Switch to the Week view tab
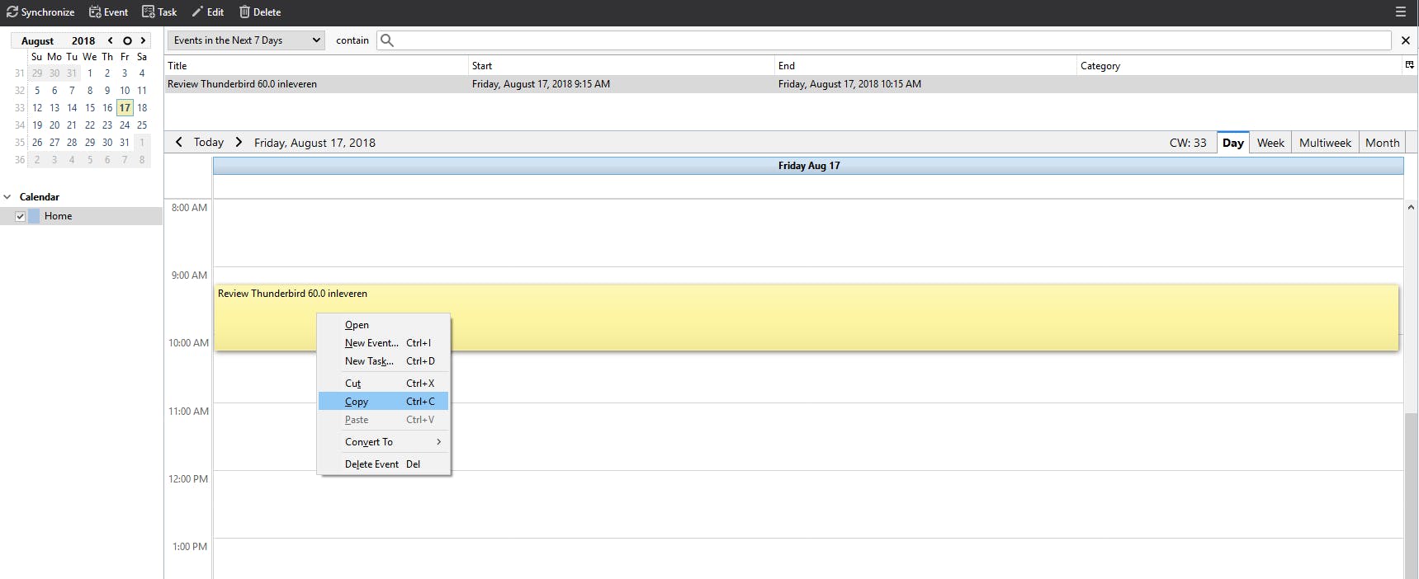The width and height of the screenshot is (1419, 579). point(1270,143)
